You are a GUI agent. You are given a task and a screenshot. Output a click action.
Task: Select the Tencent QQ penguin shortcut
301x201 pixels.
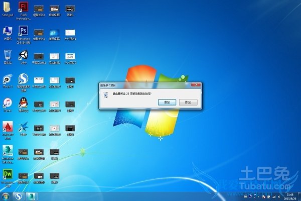(23, 103)
